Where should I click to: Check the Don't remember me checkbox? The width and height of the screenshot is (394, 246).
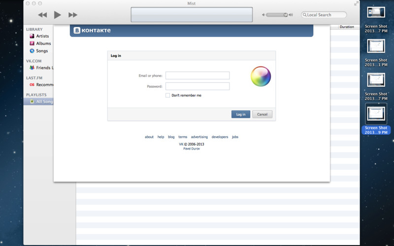click(167, 95)
